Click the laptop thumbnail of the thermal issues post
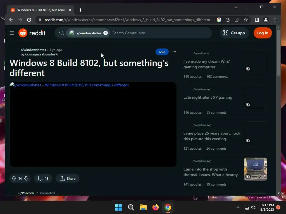The width and height of the screenshot is (286, 214). click(256, 169)
